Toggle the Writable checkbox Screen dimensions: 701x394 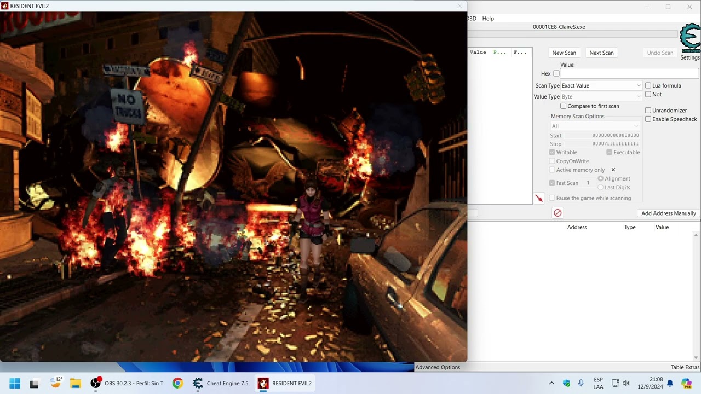(552, 152)
